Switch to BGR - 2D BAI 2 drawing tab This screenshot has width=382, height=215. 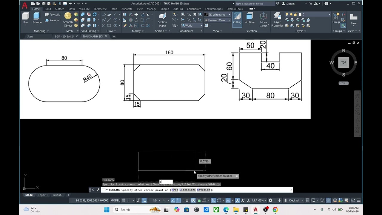(64, 36)
